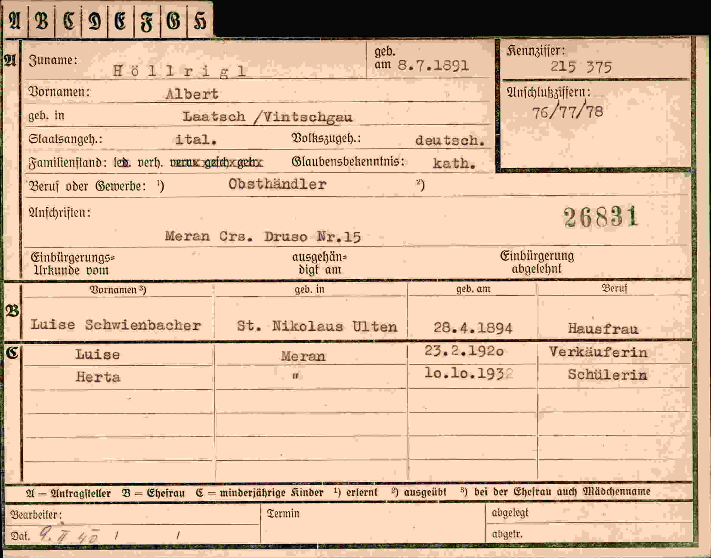Image resolution: width=711 pixels, height=558 pixels.
Task: Select wife's occupation 'Hausfrau'
Action: point(603,328)
